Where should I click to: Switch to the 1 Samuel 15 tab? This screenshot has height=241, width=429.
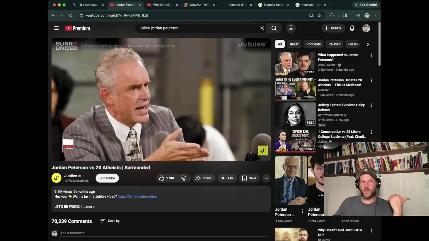click(236, 5)
